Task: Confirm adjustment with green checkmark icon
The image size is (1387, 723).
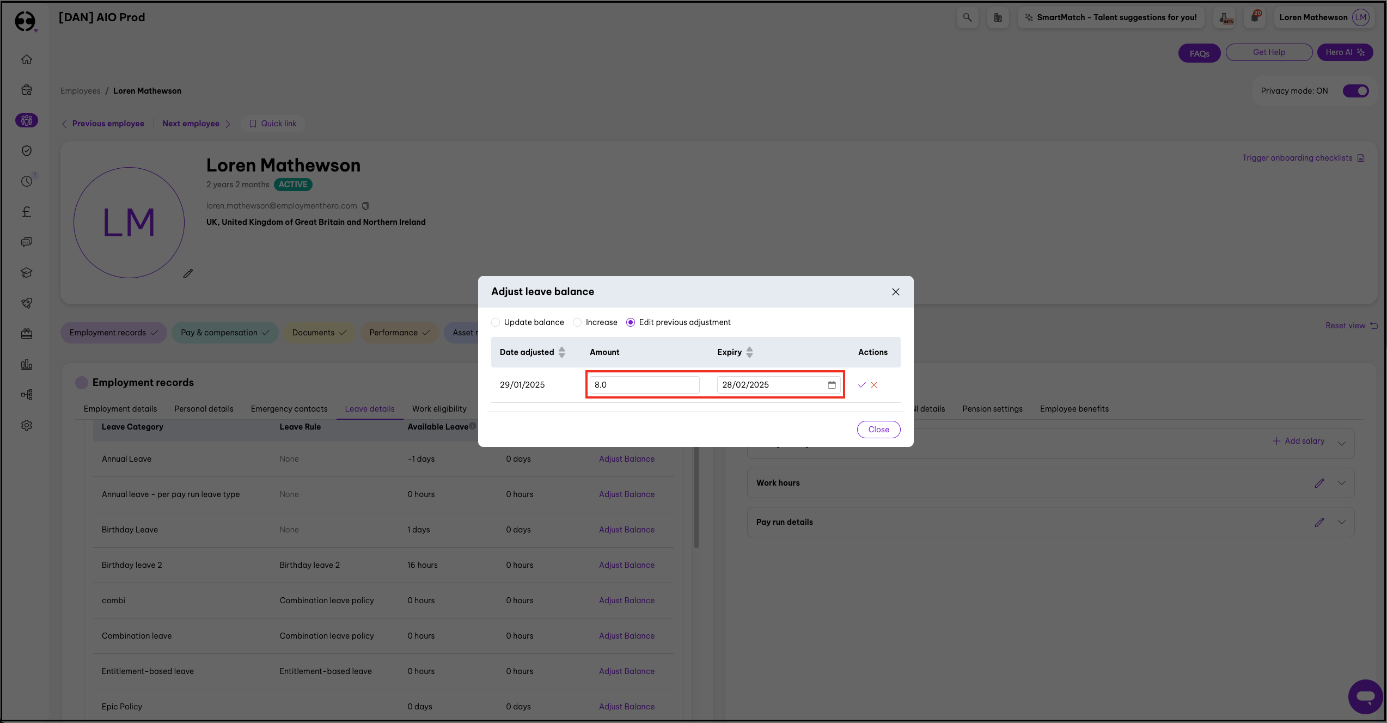Action: pos(861,385)
